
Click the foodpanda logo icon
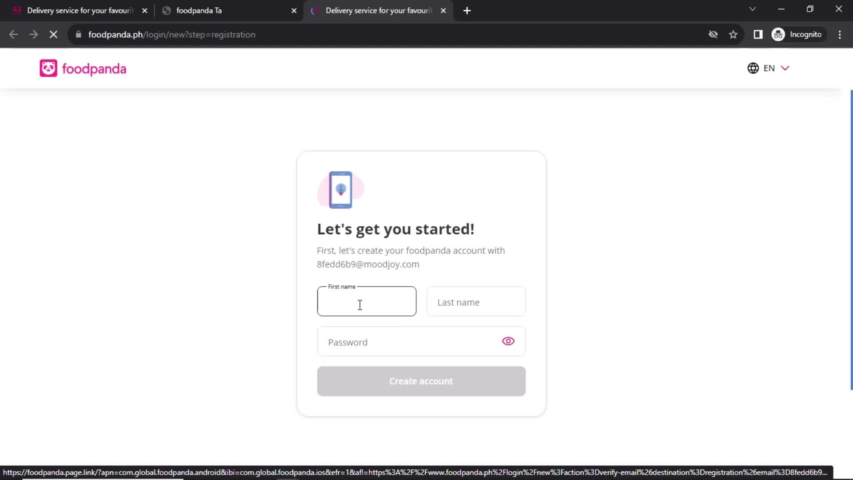[48, 68]
